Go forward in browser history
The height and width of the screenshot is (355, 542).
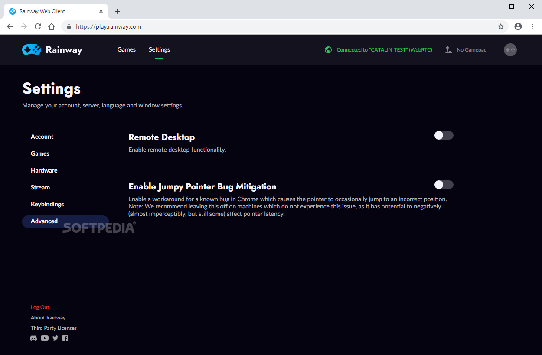click(x=24, y=26)
